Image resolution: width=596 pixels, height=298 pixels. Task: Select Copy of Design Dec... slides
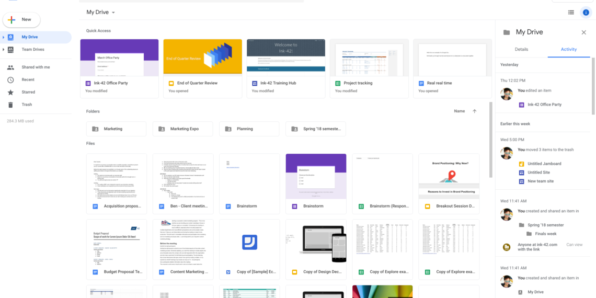pos(316,250)
